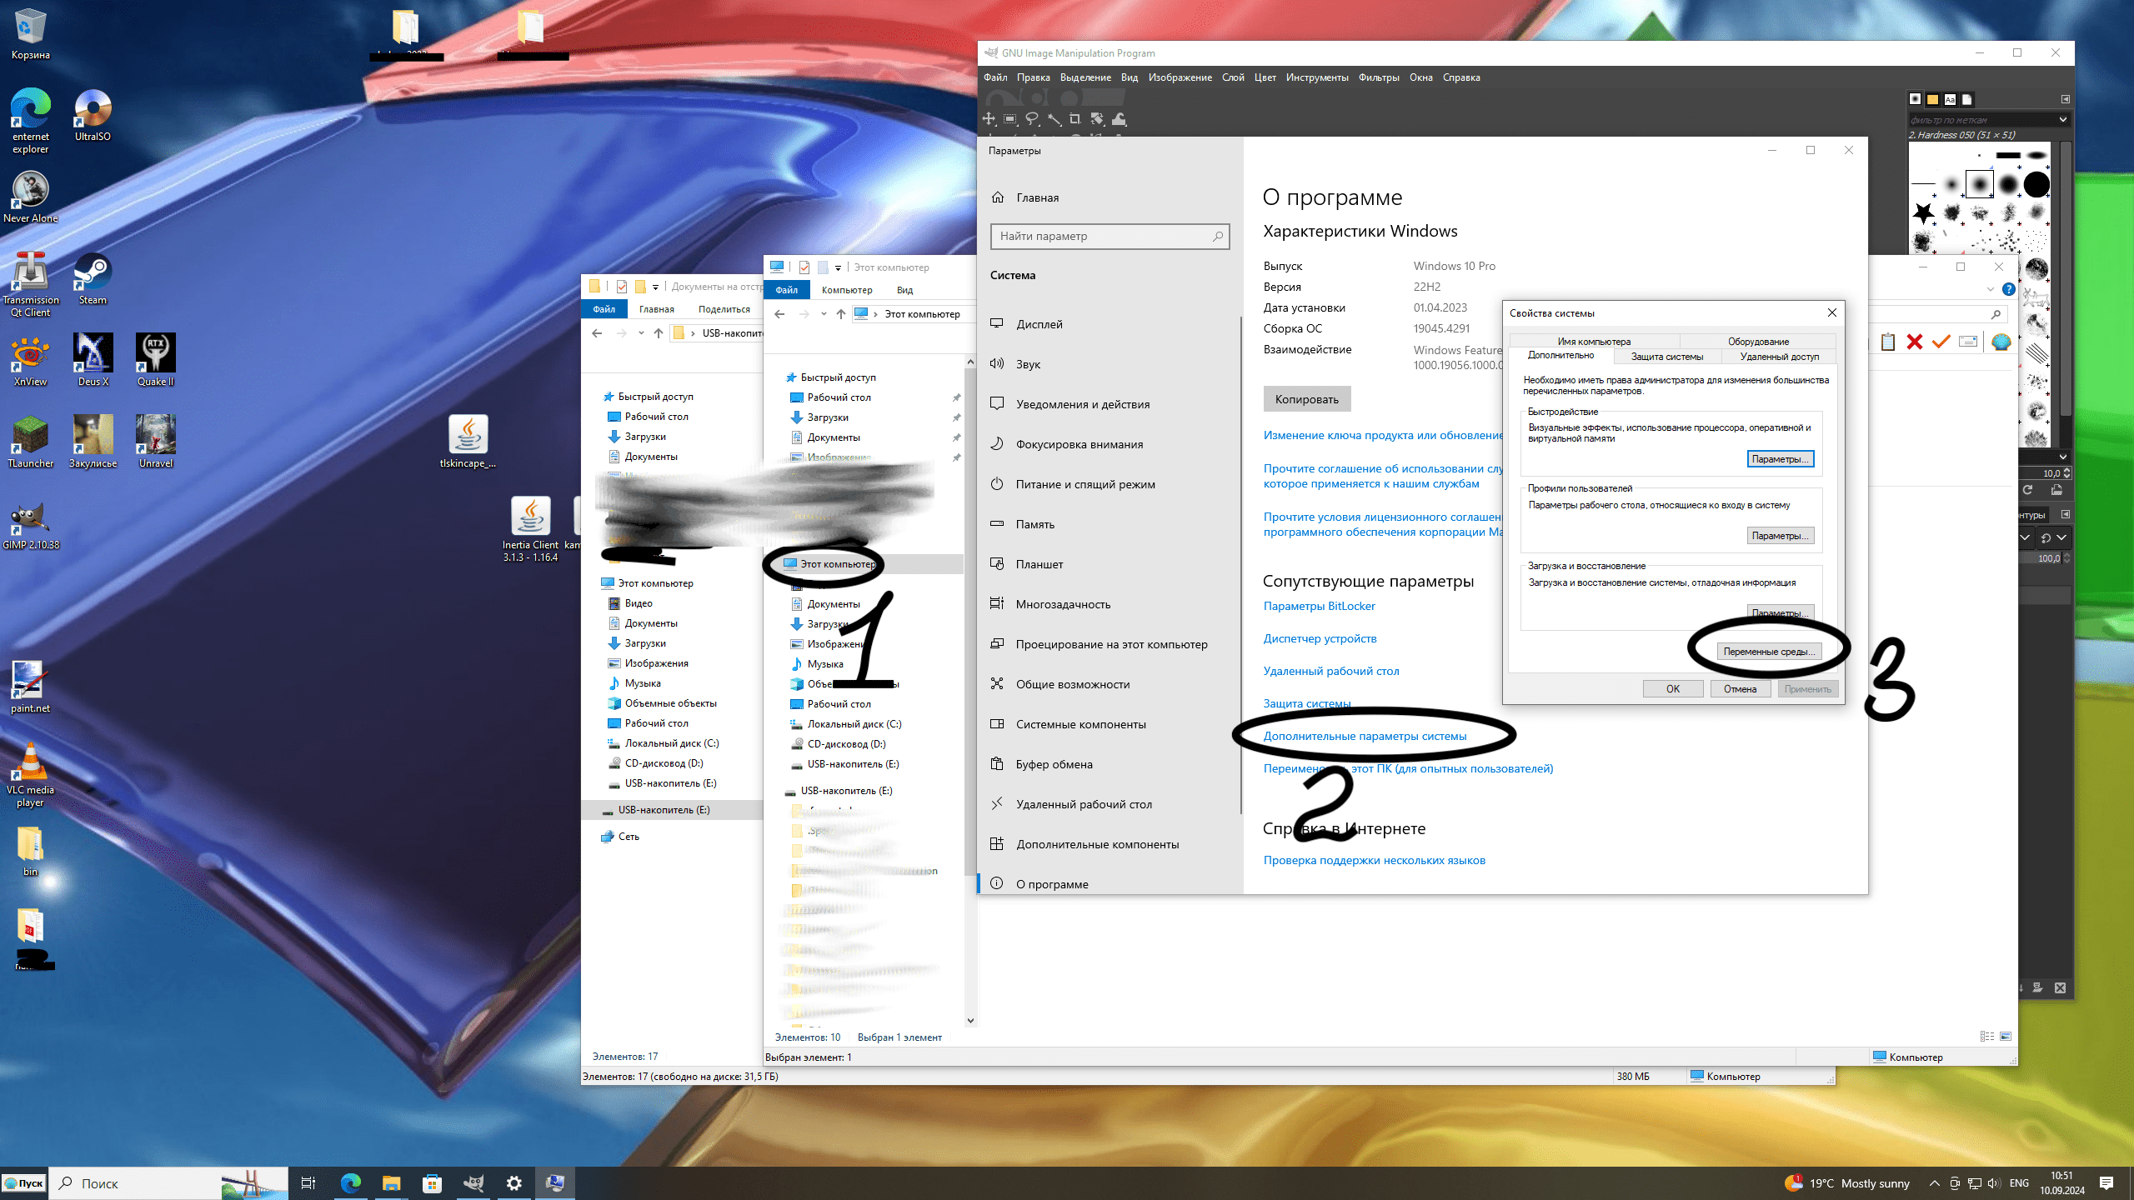Pick the large solid black round brush
2134x1200 pixels.
[x=2036, y=184]
